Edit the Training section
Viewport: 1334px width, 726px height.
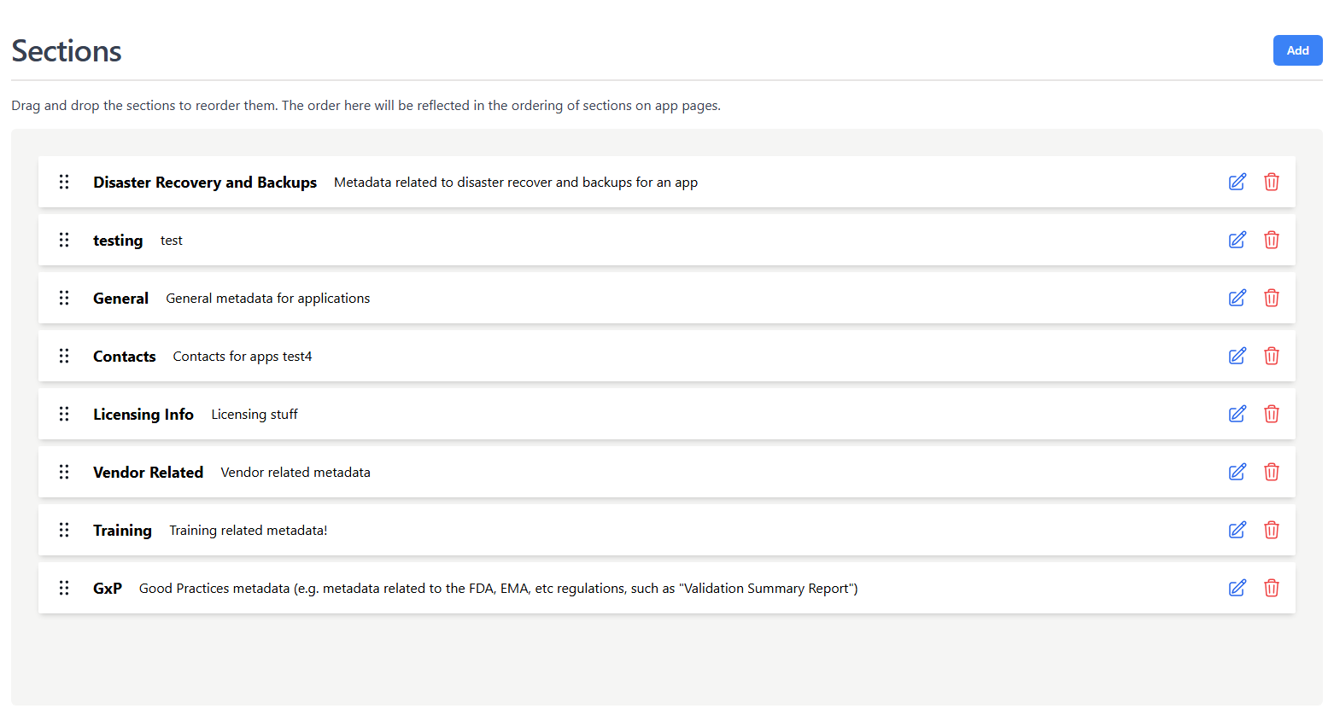tap(1237, 530)
